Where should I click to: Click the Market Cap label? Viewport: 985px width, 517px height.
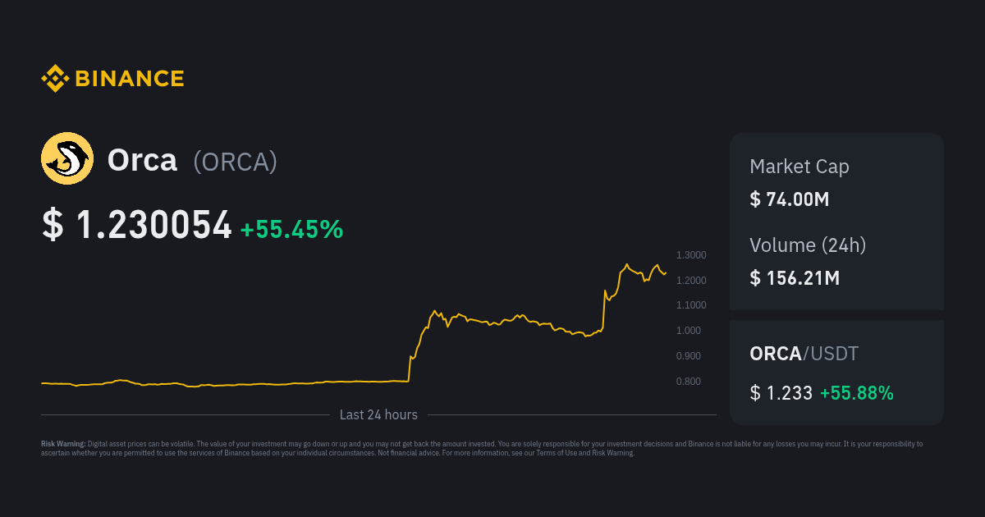pos(799,167)
